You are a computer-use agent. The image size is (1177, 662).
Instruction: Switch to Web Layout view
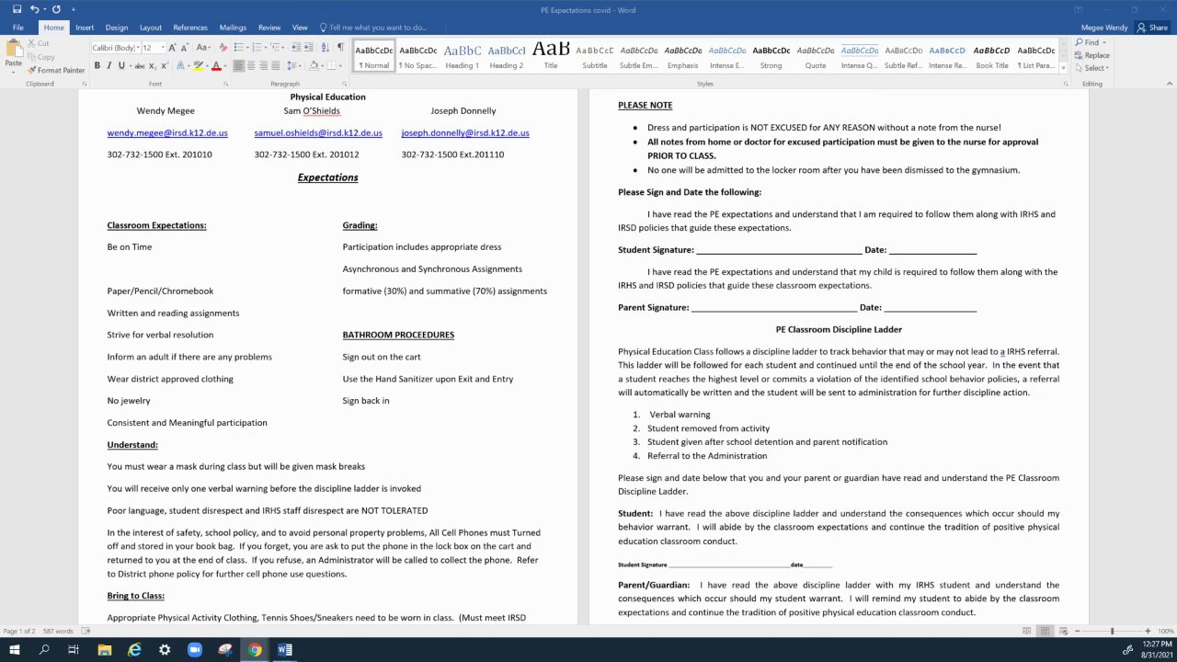(x=1064, y=631)
